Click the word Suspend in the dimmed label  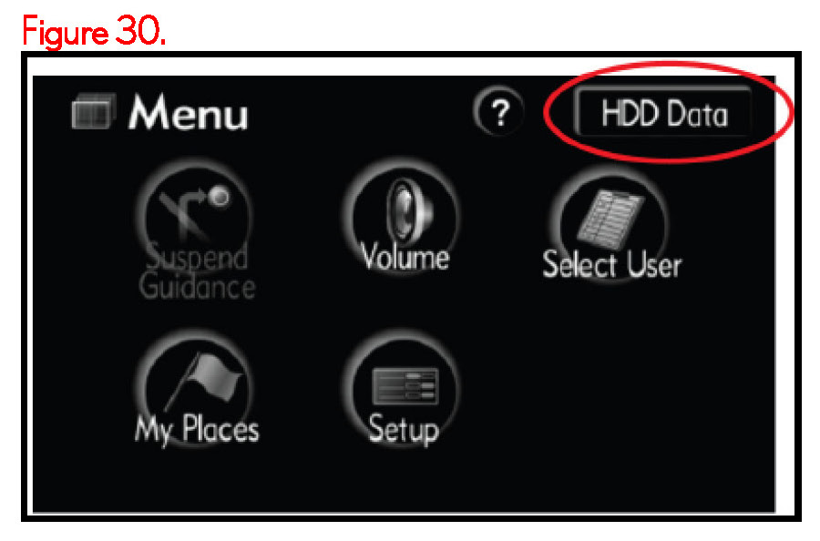196,257
